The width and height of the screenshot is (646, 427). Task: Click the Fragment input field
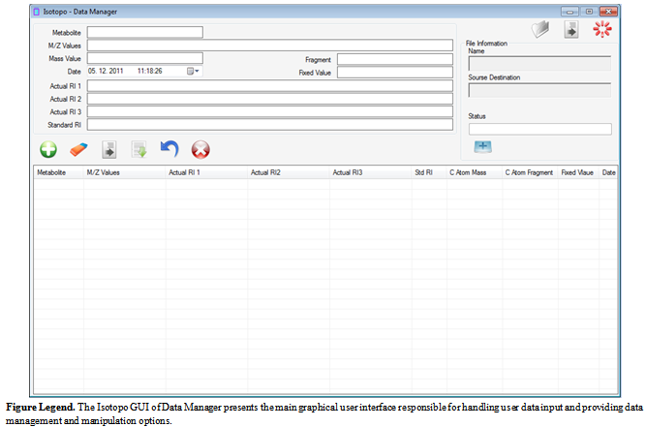click(394, 59)
